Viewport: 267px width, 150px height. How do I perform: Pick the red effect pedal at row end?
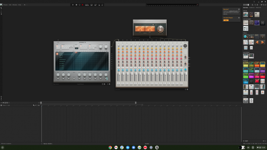[x=262, y=75]
